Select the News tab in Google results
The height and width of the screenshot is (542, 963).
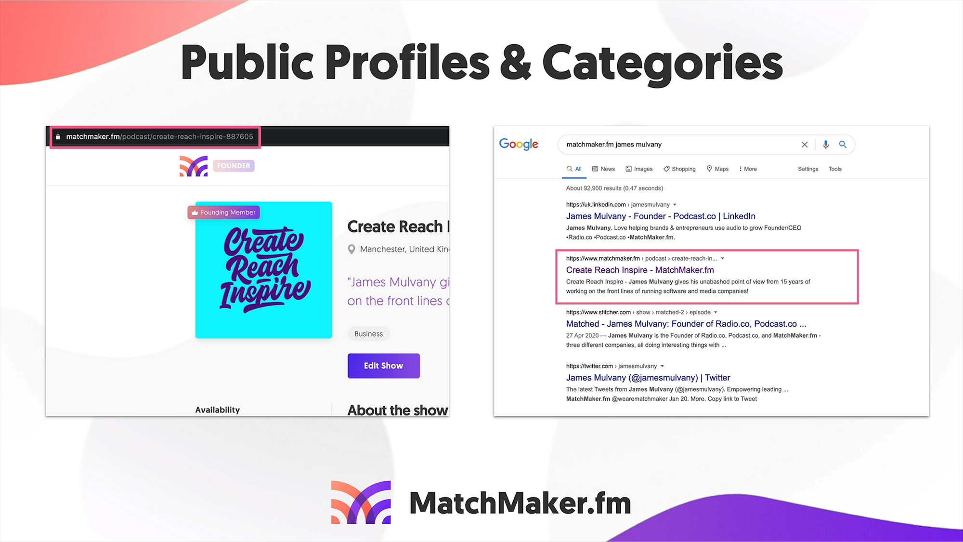click(x=605, y=169)
